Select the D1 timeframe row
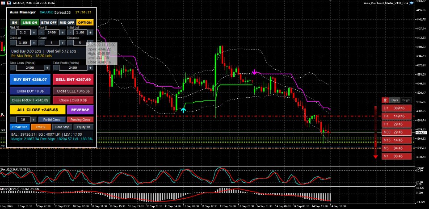Image resolution: width=429 pixels, height=209 pixels. (397, 108)
